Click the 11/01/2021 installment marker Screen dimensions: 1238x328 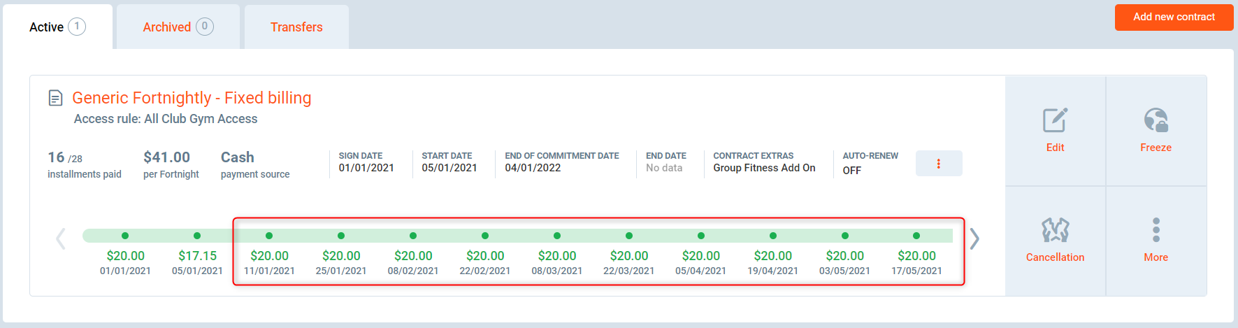click(269, 236)
